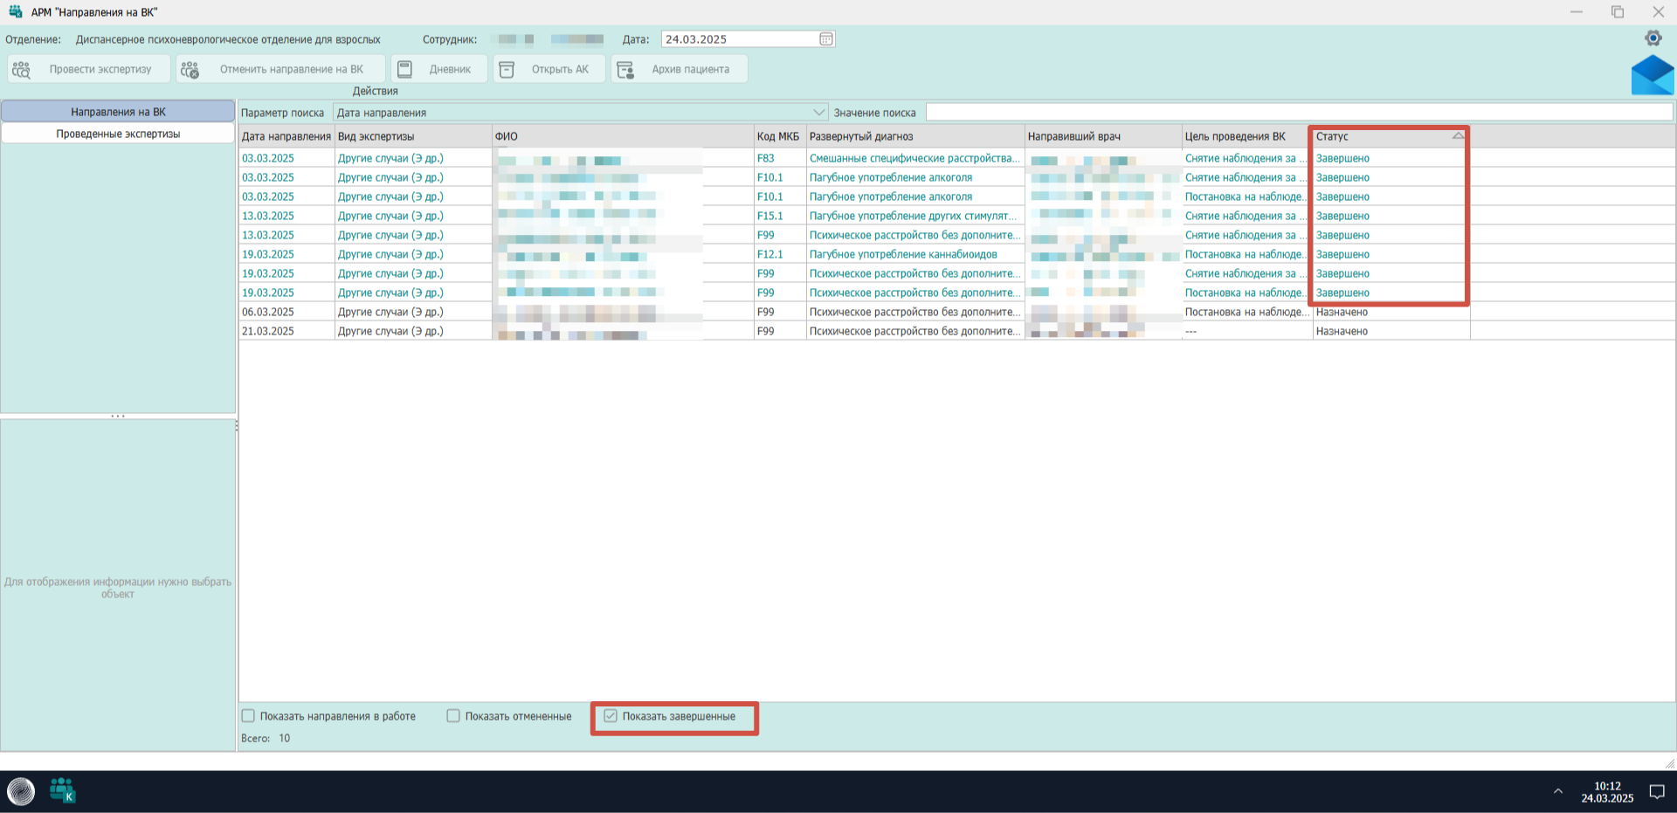Click the date field showing 24.03.2025

pos(749,39)
